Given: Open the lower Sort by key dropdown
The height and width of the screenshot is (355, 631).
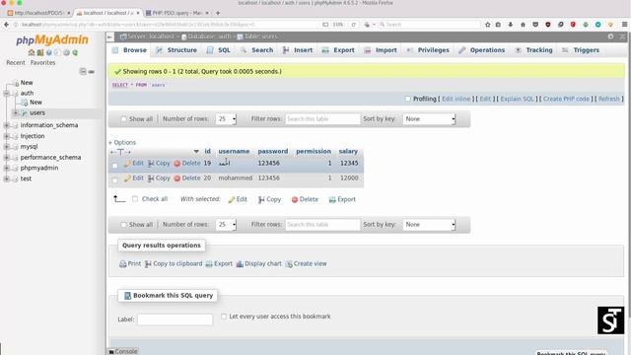Looking at the screenshot, I should click(429, 224).
